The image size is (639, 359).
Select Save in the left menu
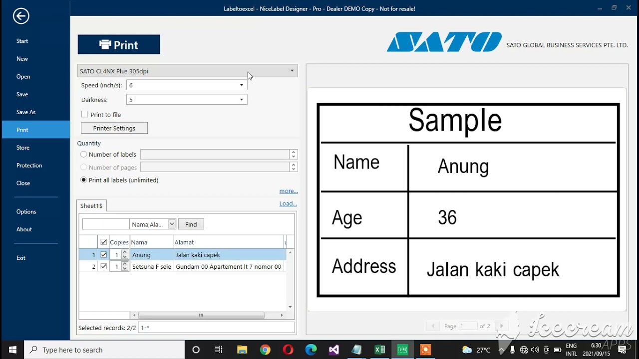point(22,94)
